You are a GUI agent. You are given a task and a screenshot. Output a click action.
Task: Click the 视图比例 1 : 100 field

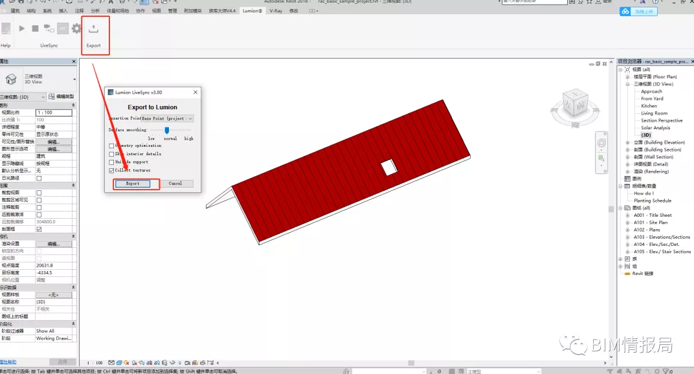(x=54, y=113)
